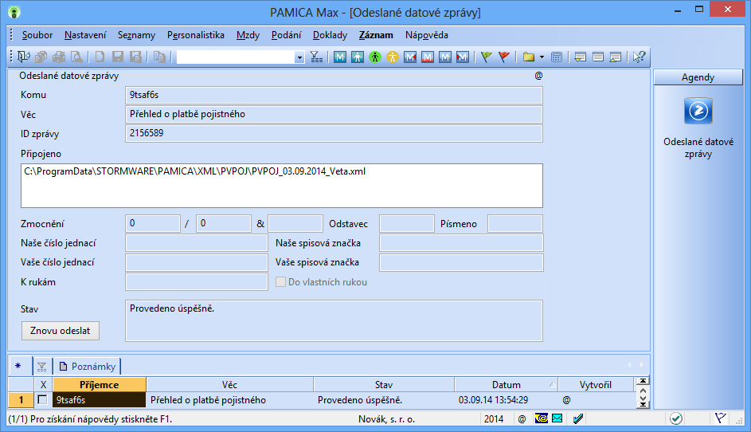Image resolution: width=751 pixels, height=432 pixels.
Task: Open the Seznamy menu
Action: (136, 35)
